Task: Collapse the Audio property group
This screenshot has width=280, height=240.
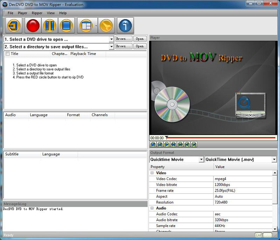Action: 152,208
